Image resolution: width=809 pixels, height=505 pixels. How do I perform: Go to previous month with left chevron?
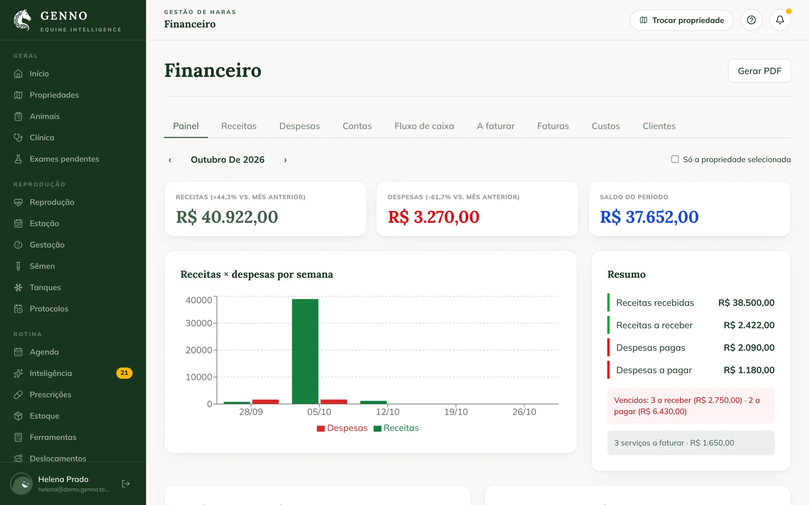pos(170,160)
